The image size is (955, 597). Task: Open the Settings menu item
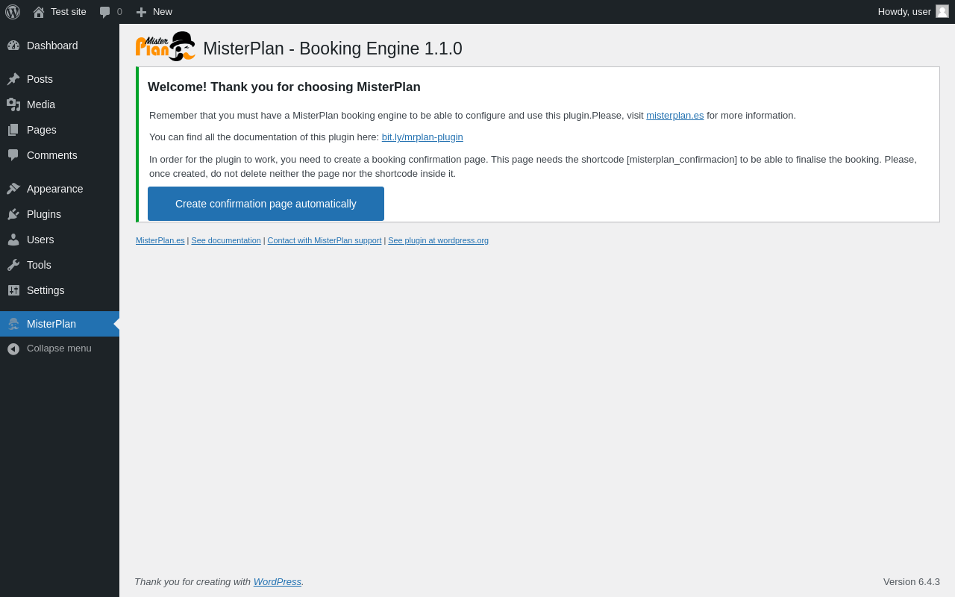46,290
